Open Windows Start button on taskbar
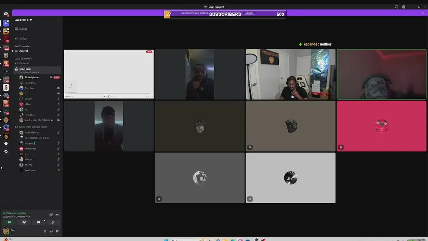This screenshot has height=241, width=428. pos(166,240)
